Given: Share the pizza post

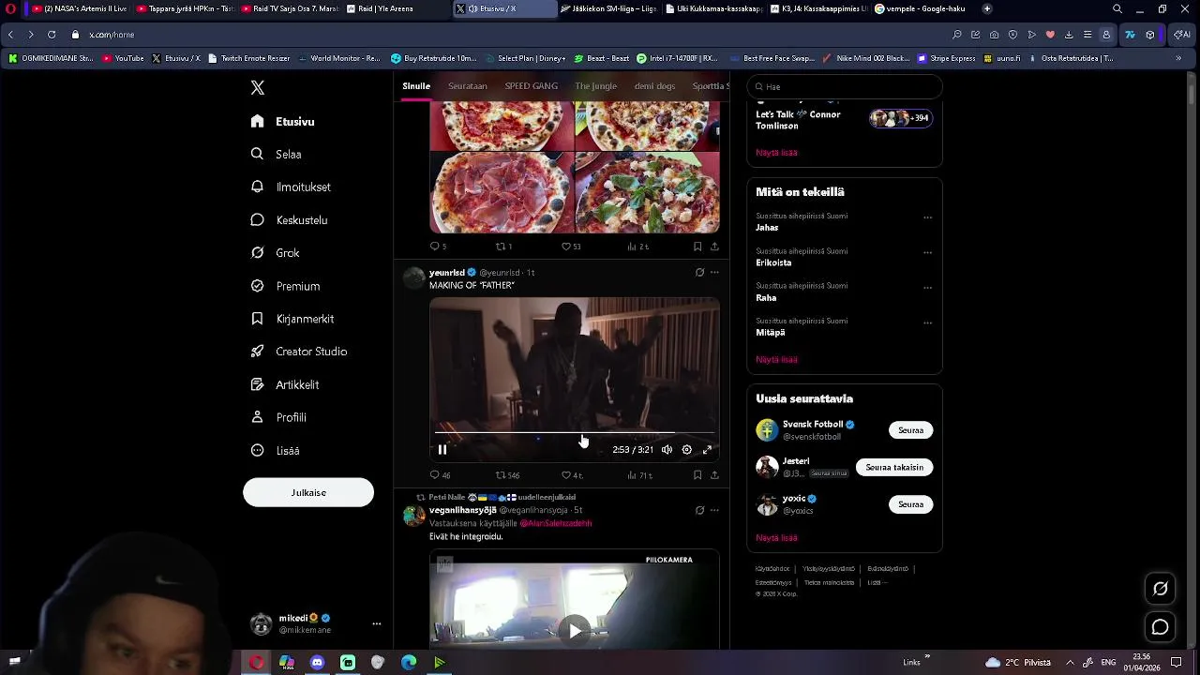Looking at the screenshot, I should tap(714, 247).
